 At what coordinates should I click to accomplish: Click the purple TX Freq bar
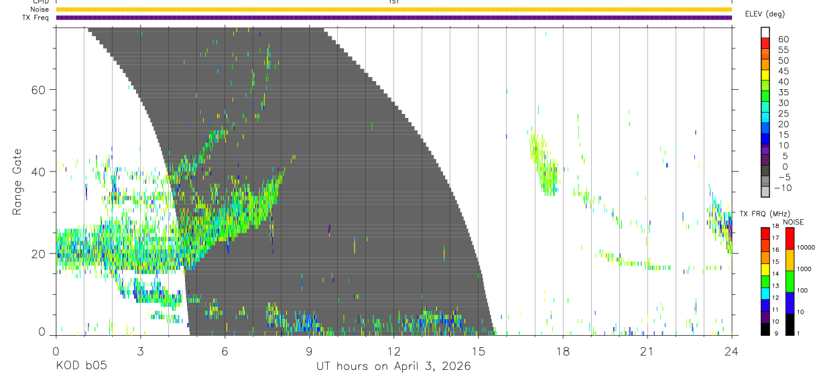tap(393, 17)
